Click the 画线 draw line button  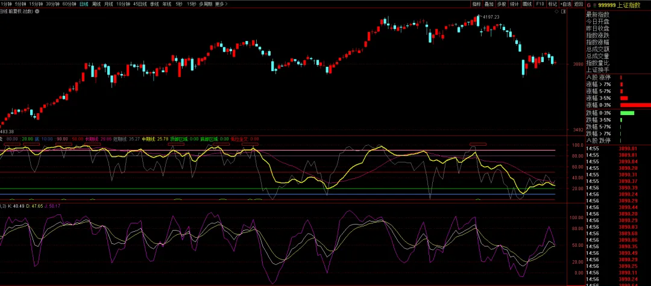tap(527, 4)
